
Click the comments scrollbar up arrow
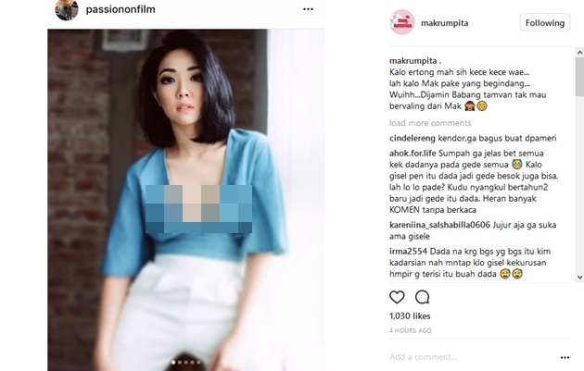[579, 53]
